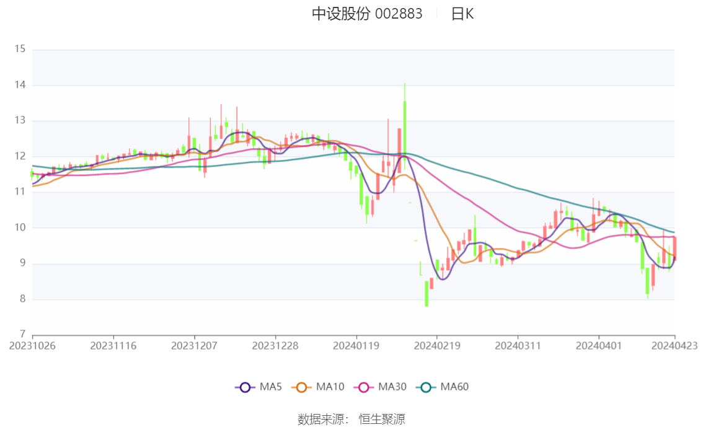Select the 20231026 x-axis date label
The width and height of the screenshot is (703, 427).
pos(32,346)
